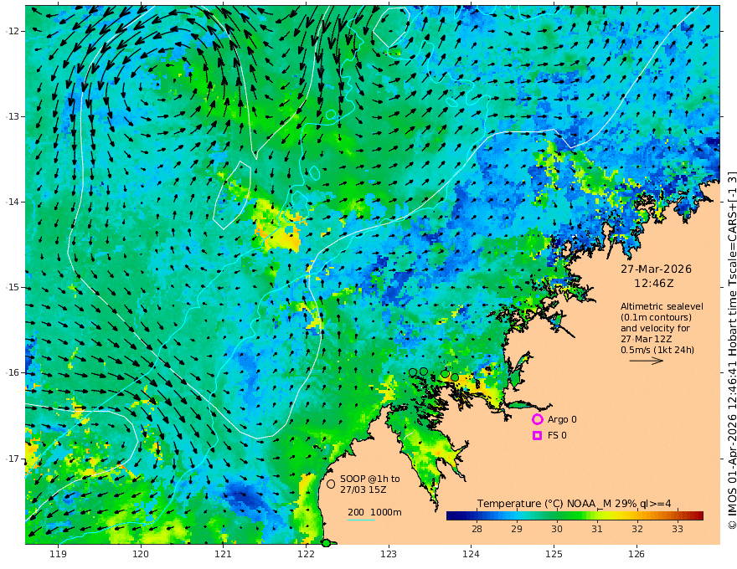The width and height of the screenshot is (737, 569).
Task: Click the latitude axis label -16
Action: pyautogui.click(x=13, y=372)
